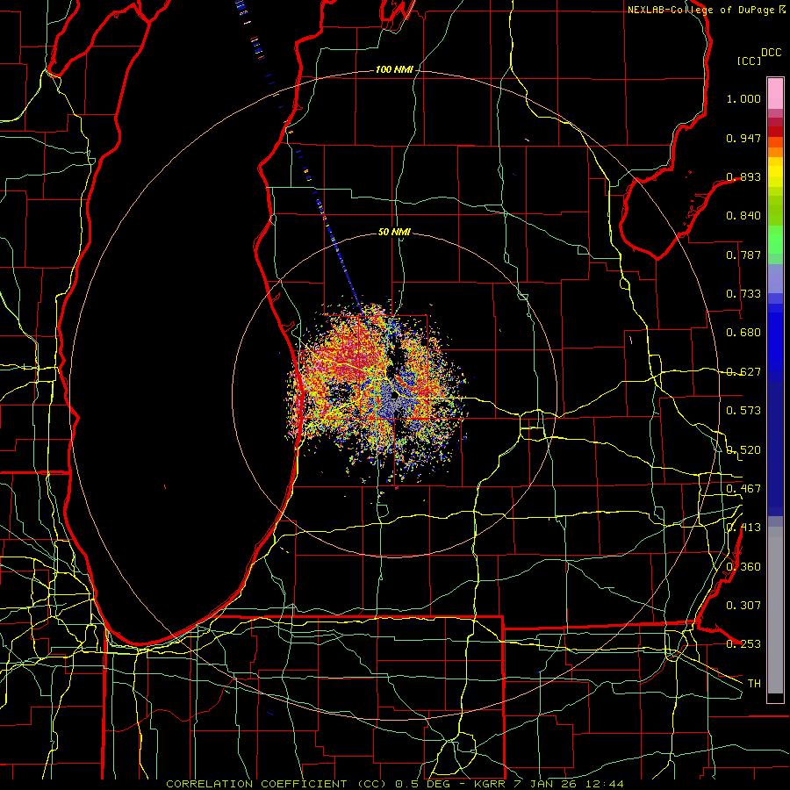This screenshot has height=790, width=790.
Task: Click the correlation coefficient color scale bar
Action: (x=775, y=391)
